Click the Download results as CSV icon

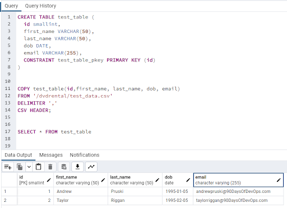point(77,167)
